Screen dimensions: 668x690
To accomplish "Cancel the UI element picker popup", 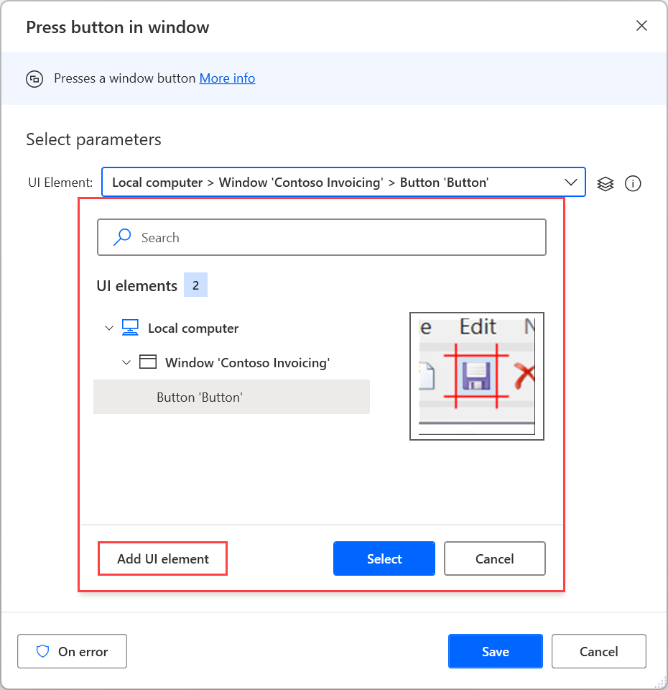I will (x=495, y=558).
